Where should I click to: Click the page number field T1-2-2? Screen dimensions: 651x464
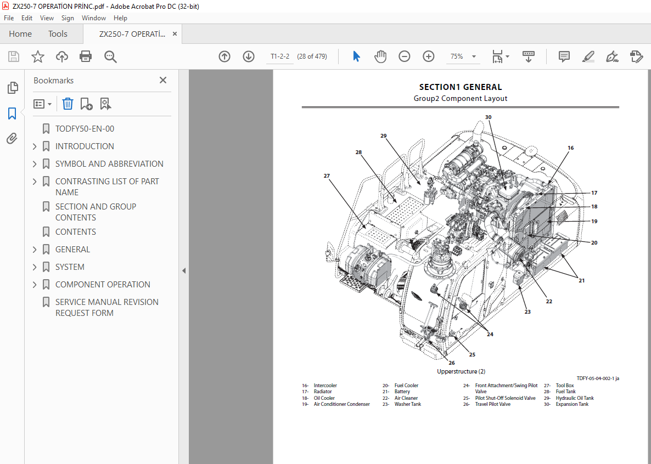click(280, 56)
